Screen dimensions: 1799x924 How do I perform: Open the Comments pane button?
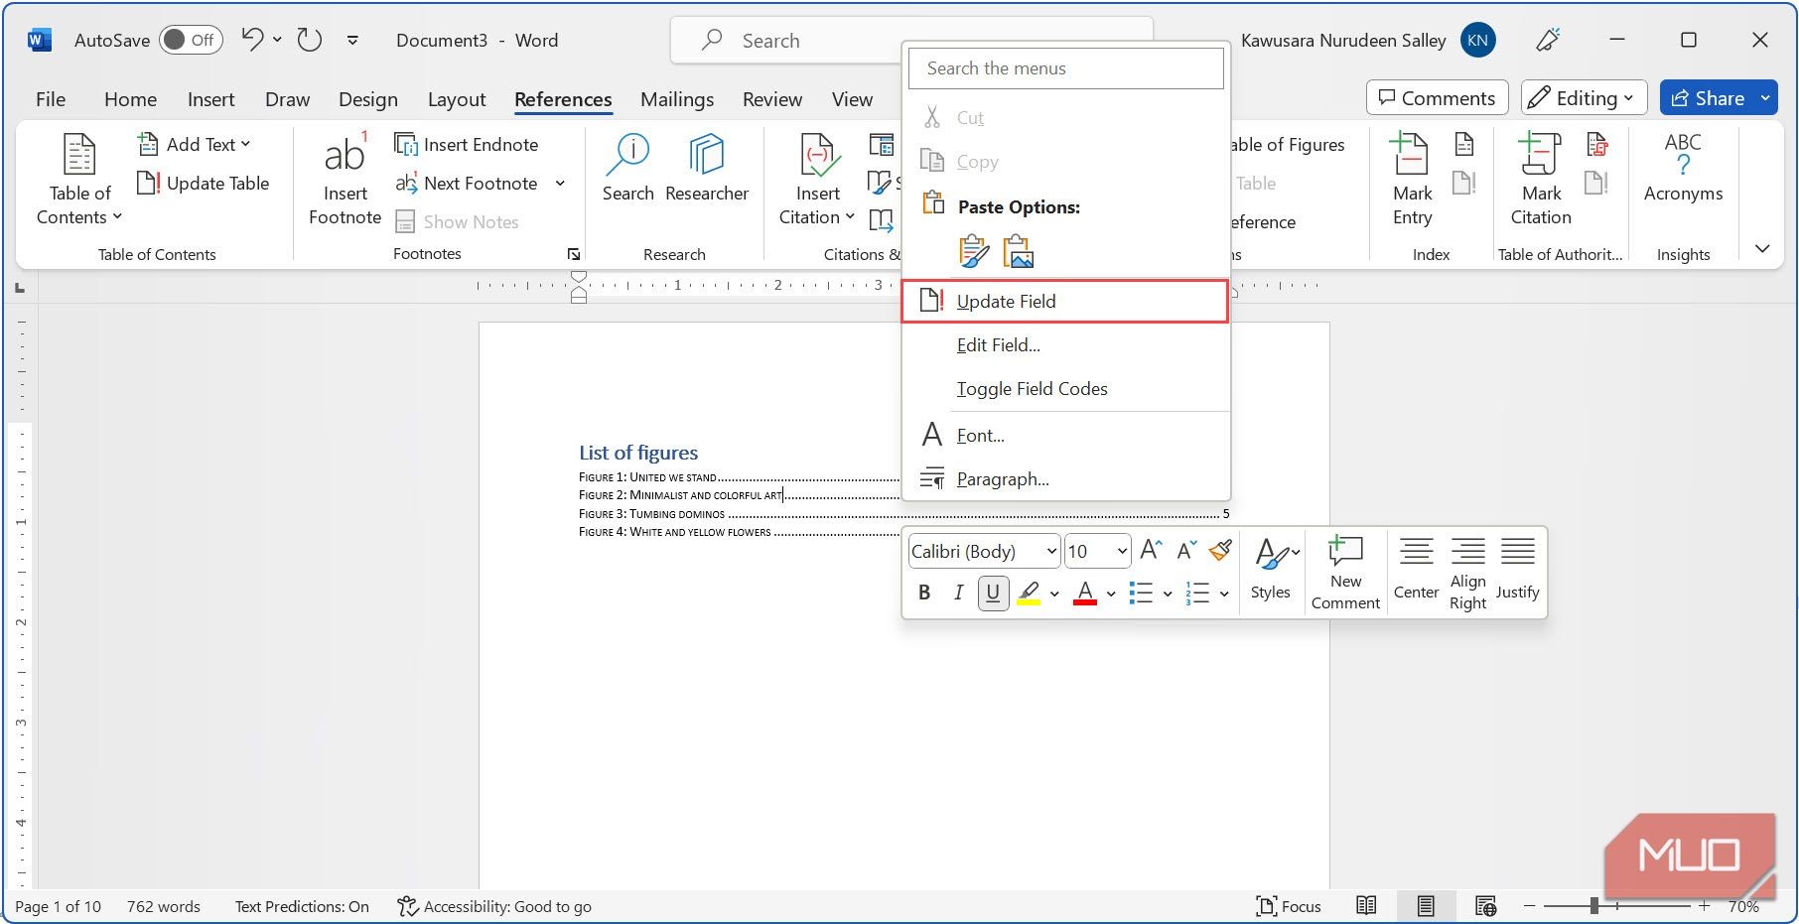click(1437, 97)
